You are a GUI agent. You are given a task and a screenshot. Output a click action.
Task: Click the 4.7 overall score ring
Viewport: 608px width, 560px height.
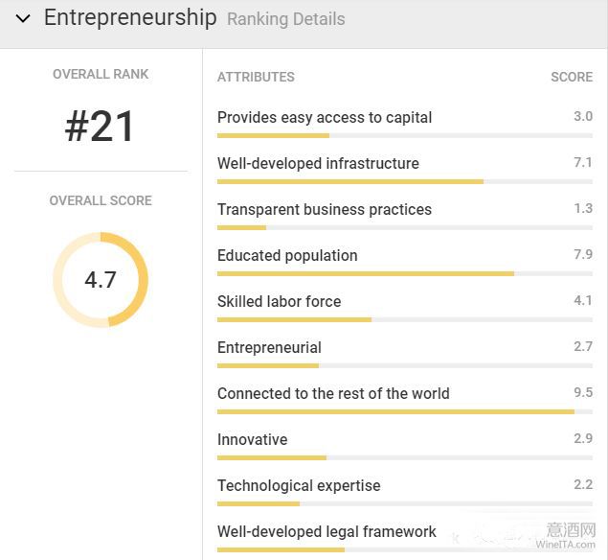[x=101, y=280]
